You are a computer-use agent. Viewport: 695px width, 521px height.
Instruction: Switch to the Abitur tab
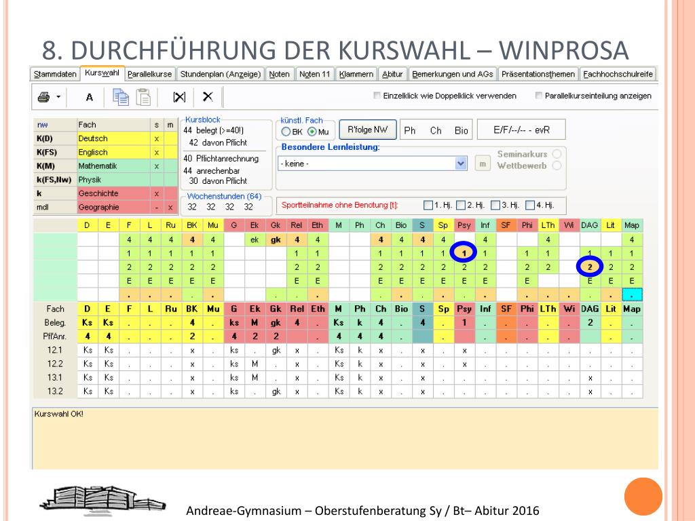coord(392,74)
